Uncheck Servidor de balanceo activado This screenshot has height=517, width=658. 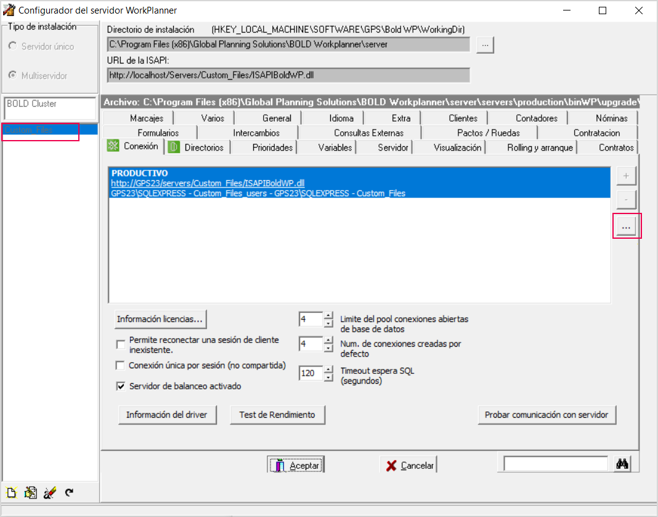121,386
